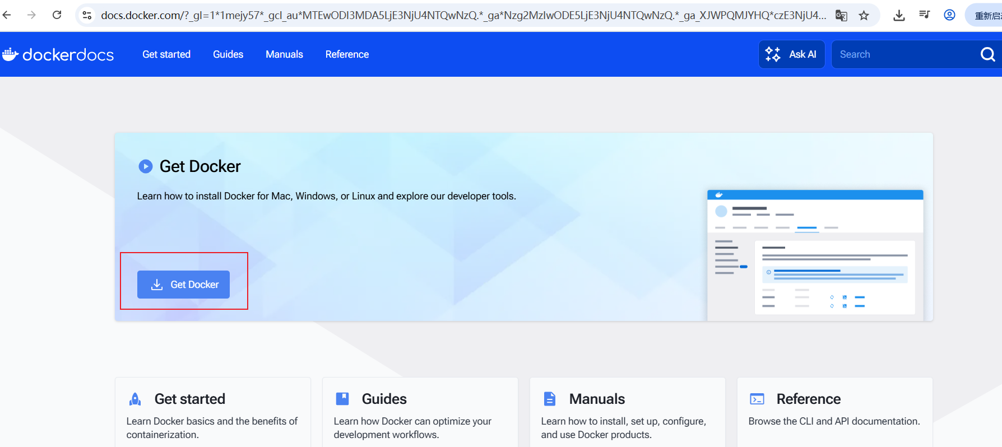Go back using browser back arrow
Screen dimensions: 1002x447
(x=7, y=15)
